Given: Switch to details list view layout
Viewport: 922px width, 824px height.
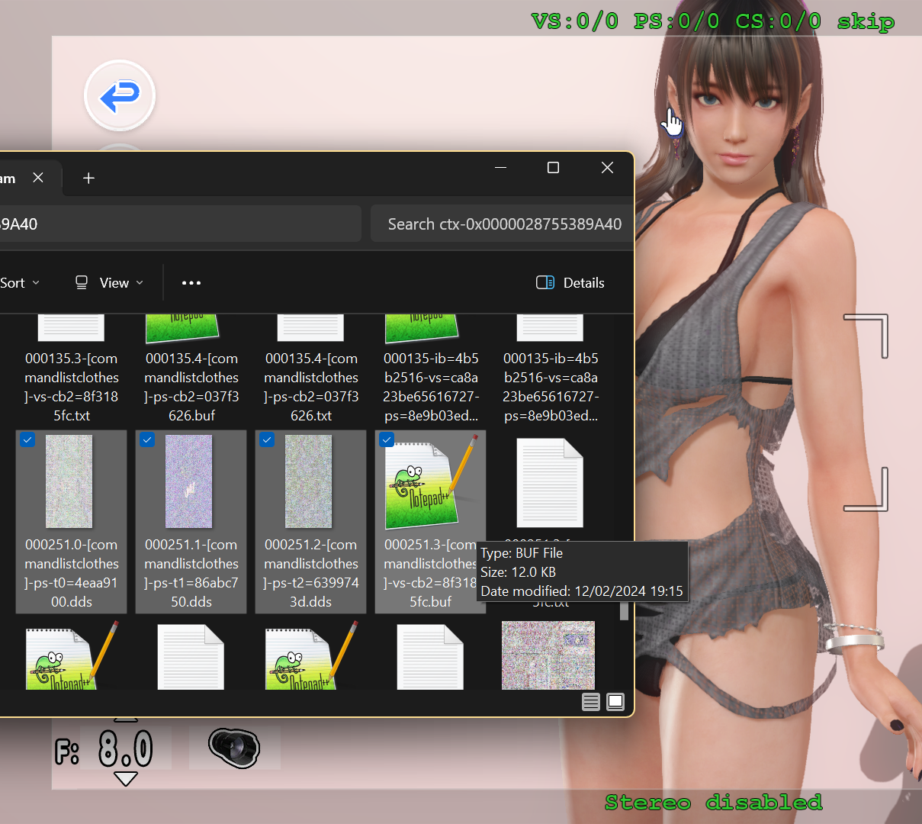Looking at the screenshot, I should click(x=591, y=702).
